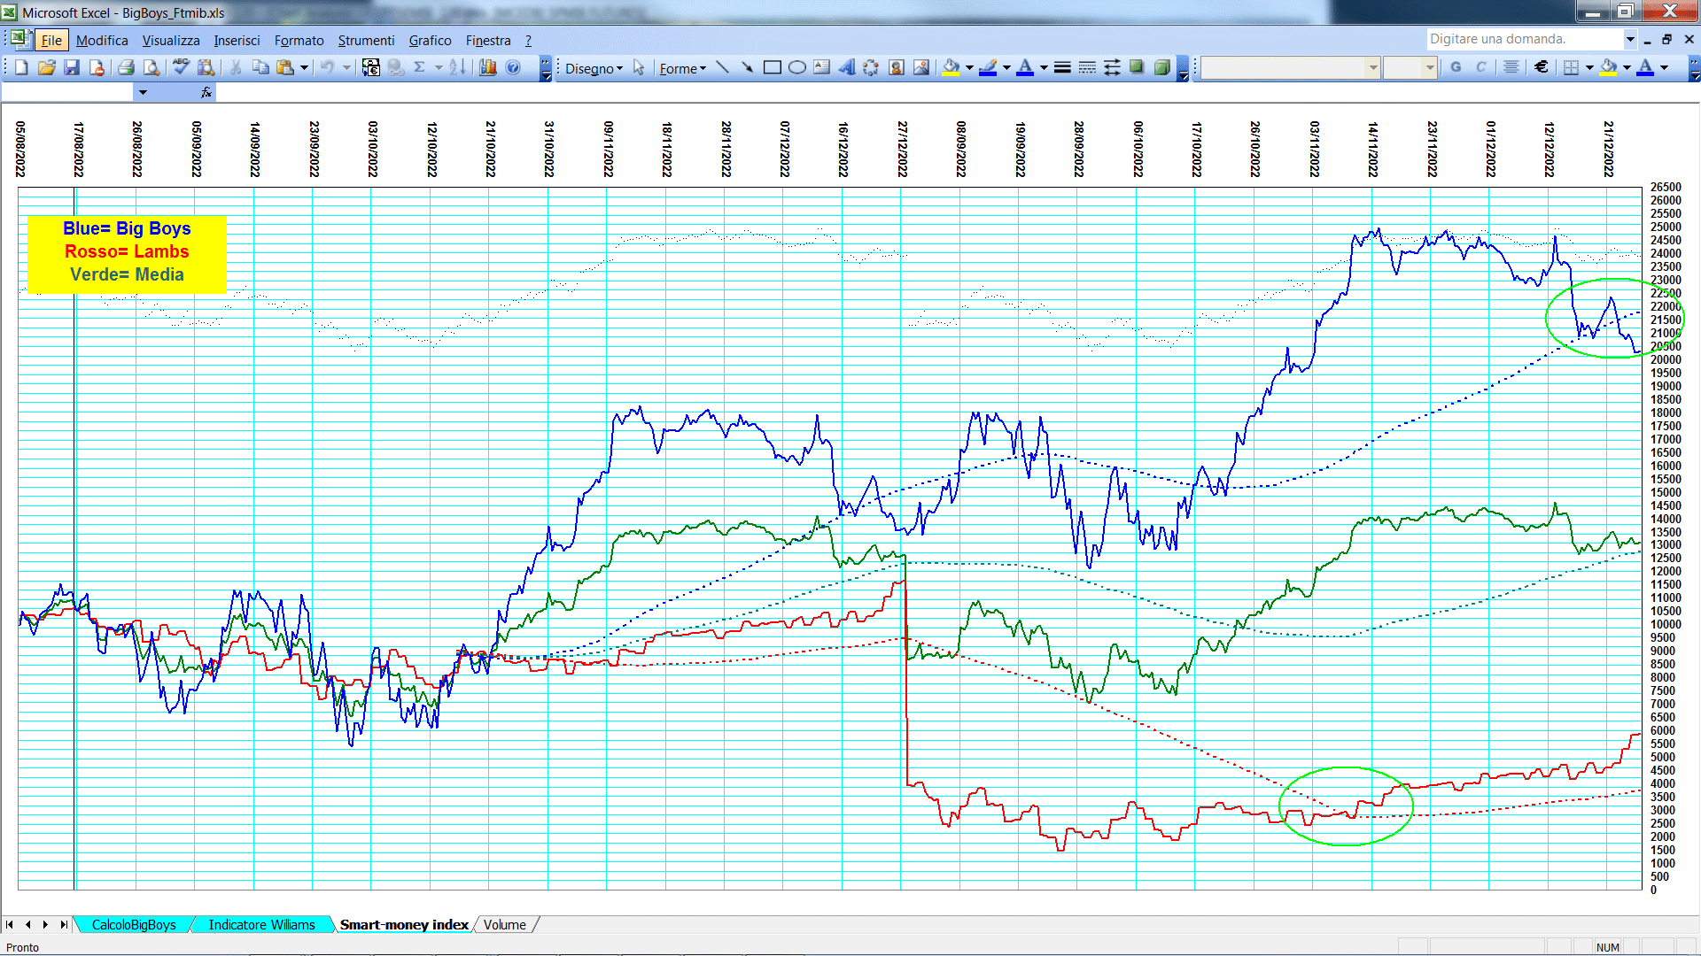Insert a diagram or organization chart
The height and width of the screenshot is (956, 1701).
[871, 67]
